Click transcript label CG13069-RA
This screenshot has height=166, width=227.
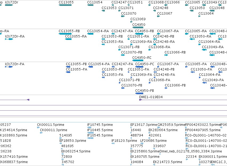click(141, 42)
